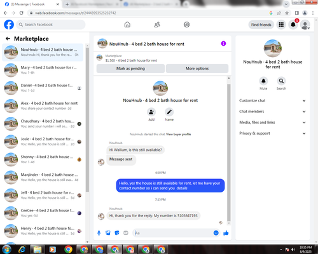Open Windows Start button
Screen dimensions: 318x254
point(6,250)
